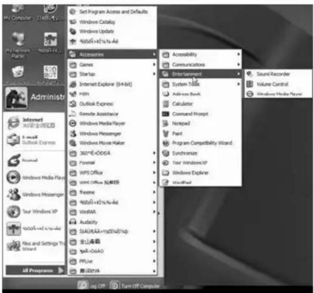The image size is (314, 293).
Task: Click the Windows Explorer icon in Accessories
Action: (x=166, y=172)
